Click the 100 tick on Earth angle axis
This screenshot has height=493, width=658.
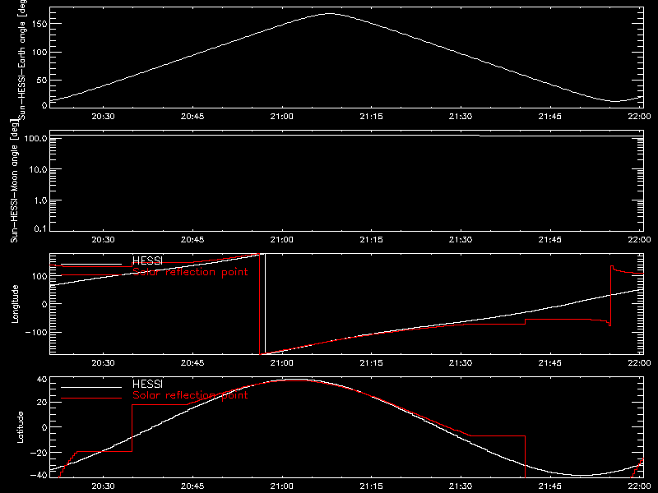(39, 53)
